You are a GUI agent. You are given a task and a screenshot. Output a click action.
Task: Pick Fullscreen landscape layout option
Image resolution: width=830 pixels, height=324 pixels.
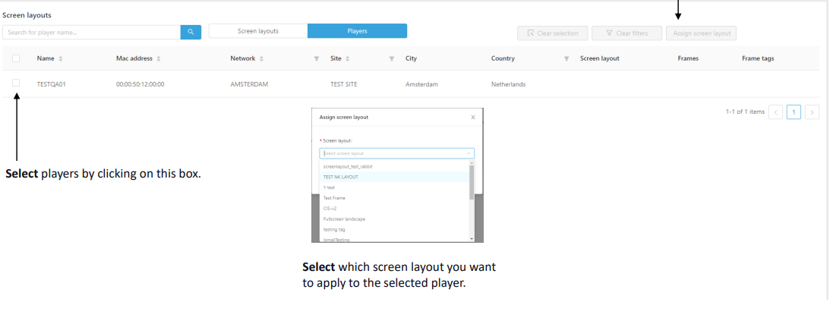click(x=344, y=219)
